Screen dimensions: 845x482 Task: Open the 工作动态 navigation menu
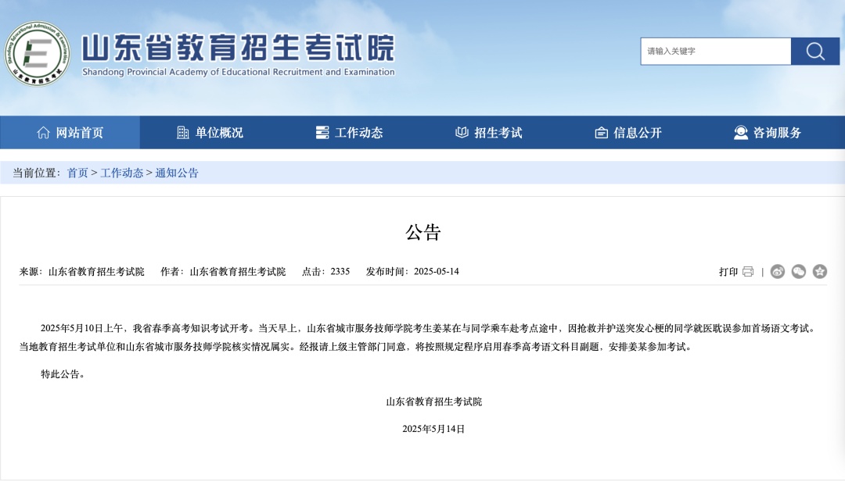pyautogui.click(x=349, y=133)
